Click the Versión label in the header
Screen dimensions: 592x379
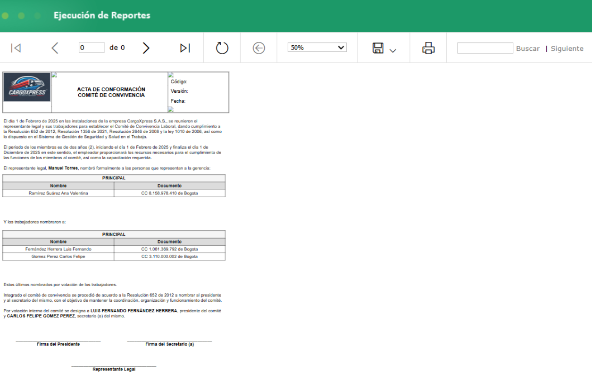(x=179, y=91)
